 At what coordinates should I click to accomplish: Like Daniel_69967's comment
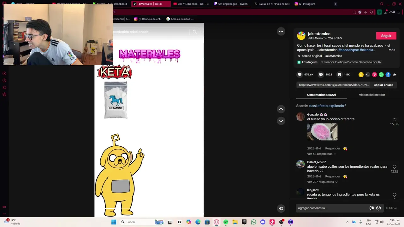[x=394, y=167]
